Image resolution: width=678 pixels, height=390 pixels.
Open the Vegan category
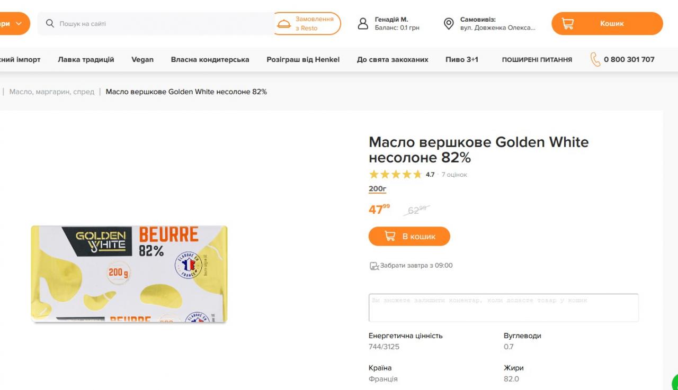(142, 59)
